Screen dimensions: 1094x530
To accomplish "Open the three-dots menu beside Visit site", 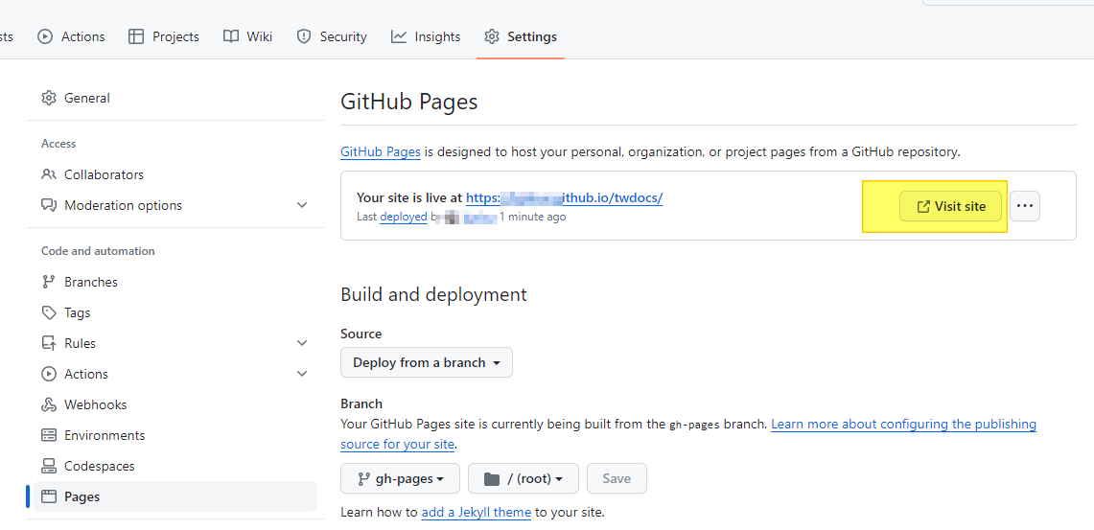I will [x=1025, y=206].
